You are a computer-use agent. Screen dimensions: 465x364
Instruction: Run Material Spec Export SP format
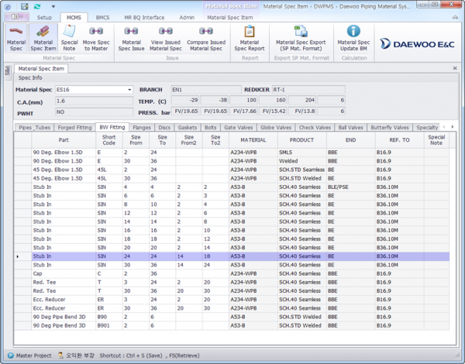click(301, 37)
